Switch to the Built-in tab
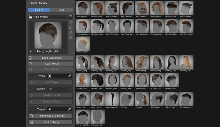 point(39,10)
